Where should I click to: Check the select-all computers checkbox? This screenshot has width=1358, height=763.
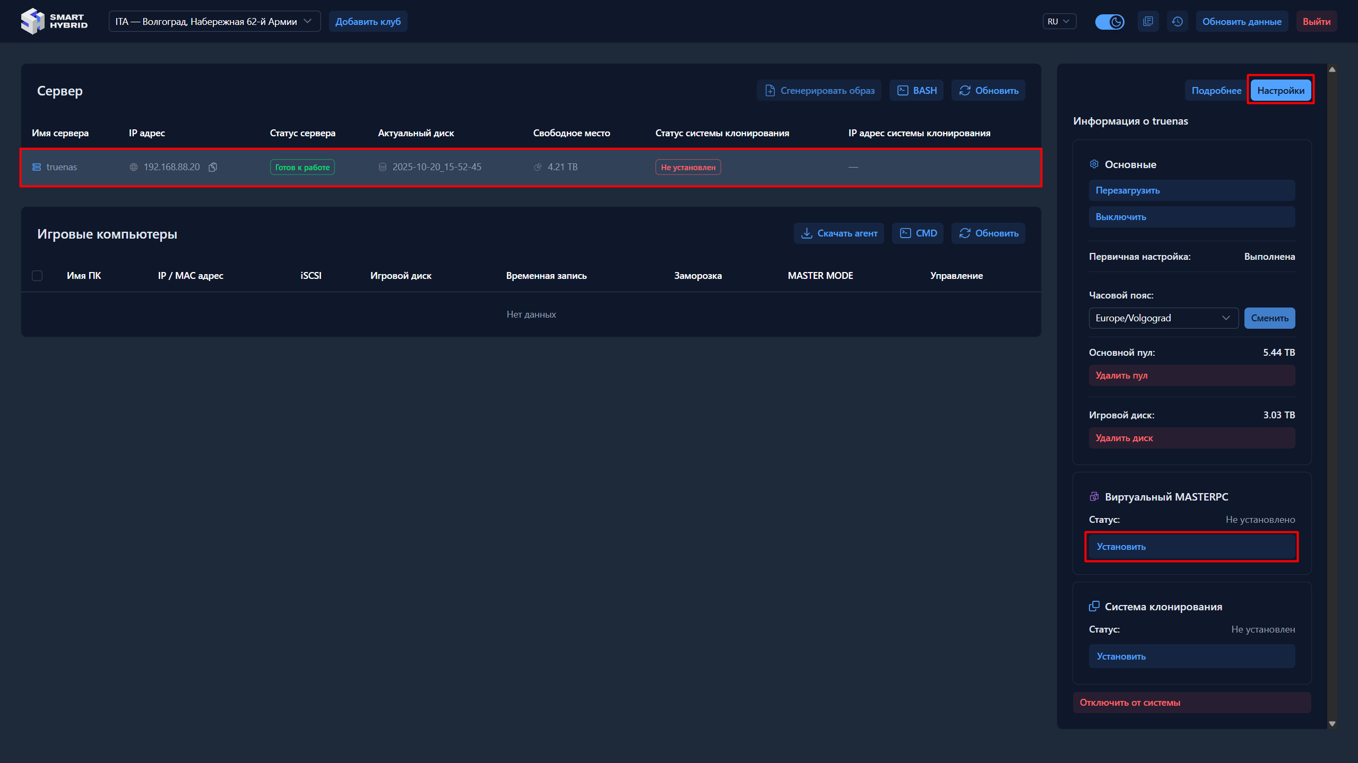pos(37,276)
